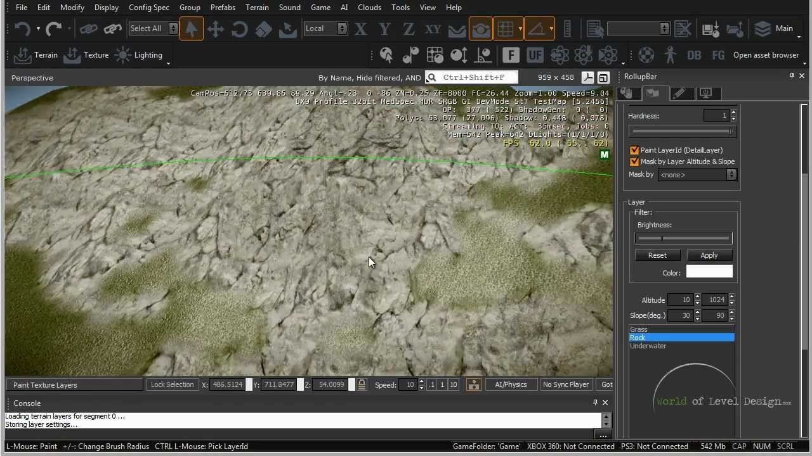Open the Modify menu
The height and width of the screenshot is (456, 812).
click(72, 8)
